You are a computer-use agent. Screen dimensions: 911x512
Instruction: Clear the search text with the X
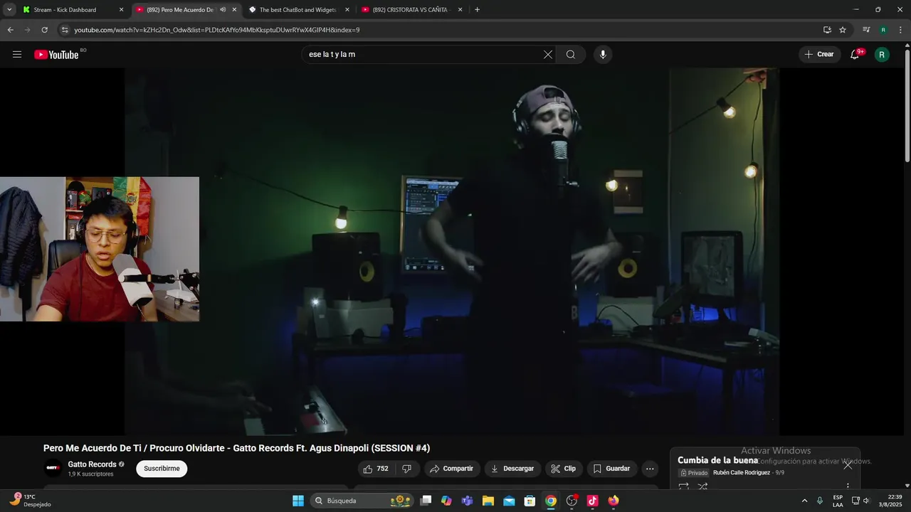548,55
